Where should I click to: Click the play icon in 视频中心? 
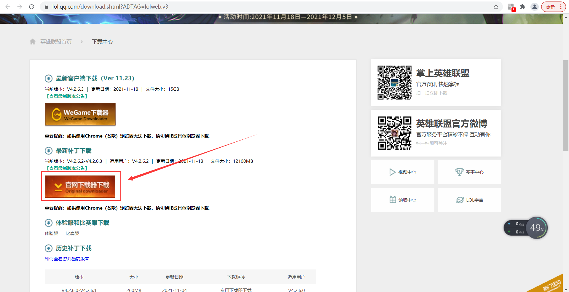pos(393,172)
